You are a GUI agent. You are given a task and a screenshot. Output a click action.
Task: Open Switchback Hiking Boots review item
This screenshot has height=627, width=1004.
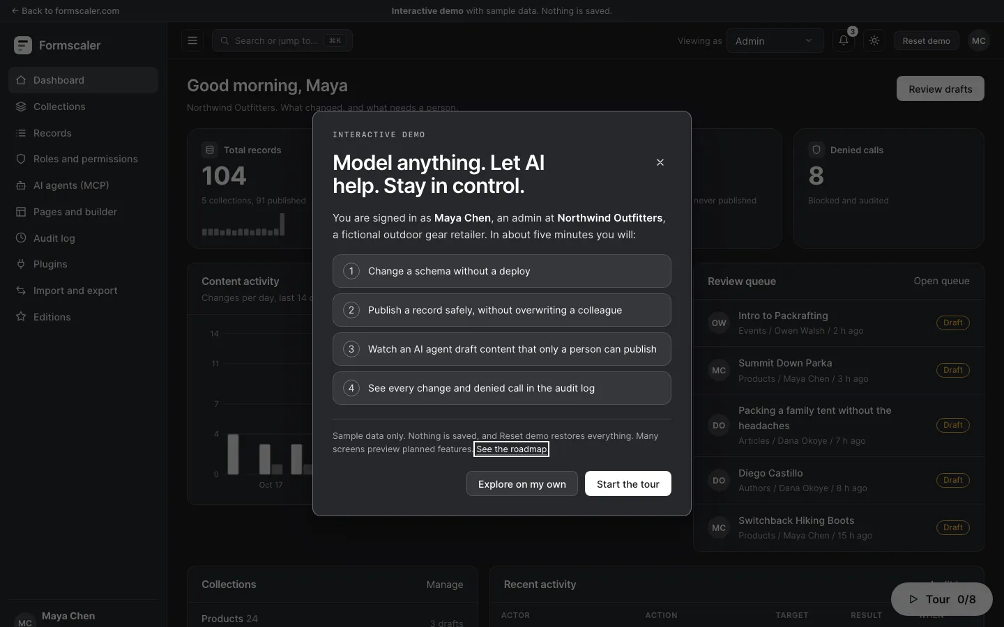(839, 527)
